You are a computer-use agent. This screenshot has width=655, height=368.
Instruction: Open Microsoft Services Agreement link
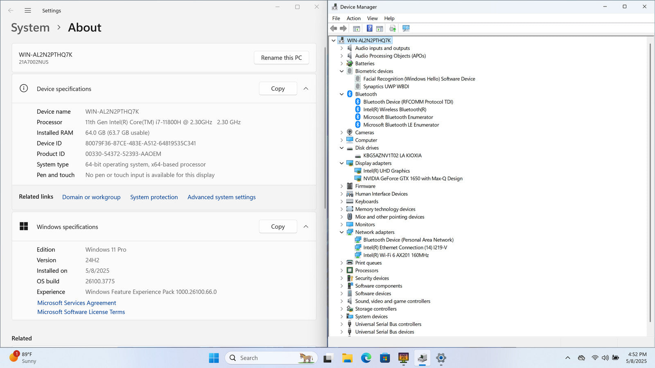pos(77,303)
